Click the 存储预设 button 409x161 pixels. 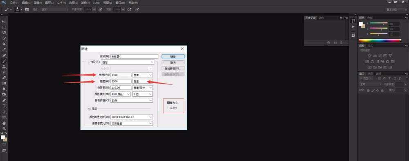(x=173, y=68)
